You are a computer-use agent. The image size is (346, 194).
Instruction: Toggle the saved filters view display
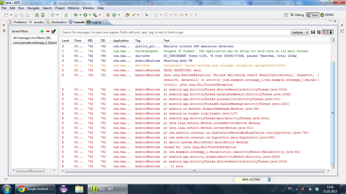coord(325,32)
